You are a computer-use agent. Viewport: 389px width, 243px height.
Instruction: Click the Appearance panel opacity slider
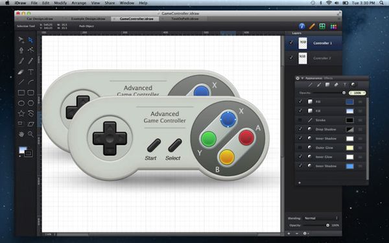click(329, 93)
